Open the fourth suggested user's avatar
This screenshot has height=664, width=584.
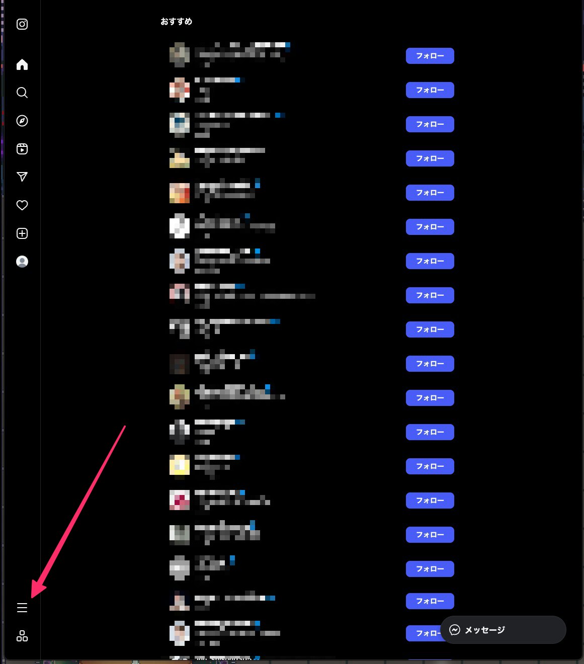[180, 158]
